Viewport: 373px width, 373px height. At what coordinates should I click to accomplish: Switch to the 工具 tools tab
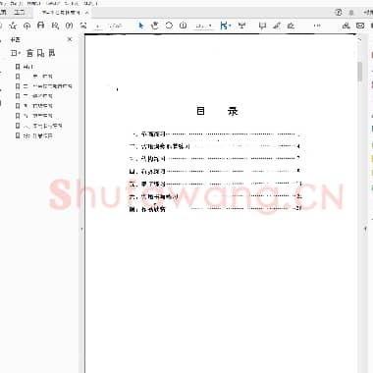20,13
